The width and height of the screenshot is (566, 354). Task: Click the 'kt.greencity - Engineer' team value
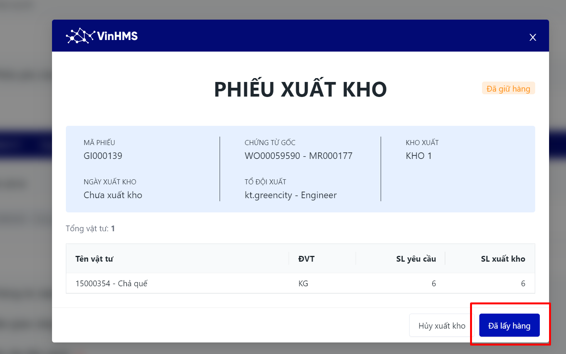[x=291, y=195]
